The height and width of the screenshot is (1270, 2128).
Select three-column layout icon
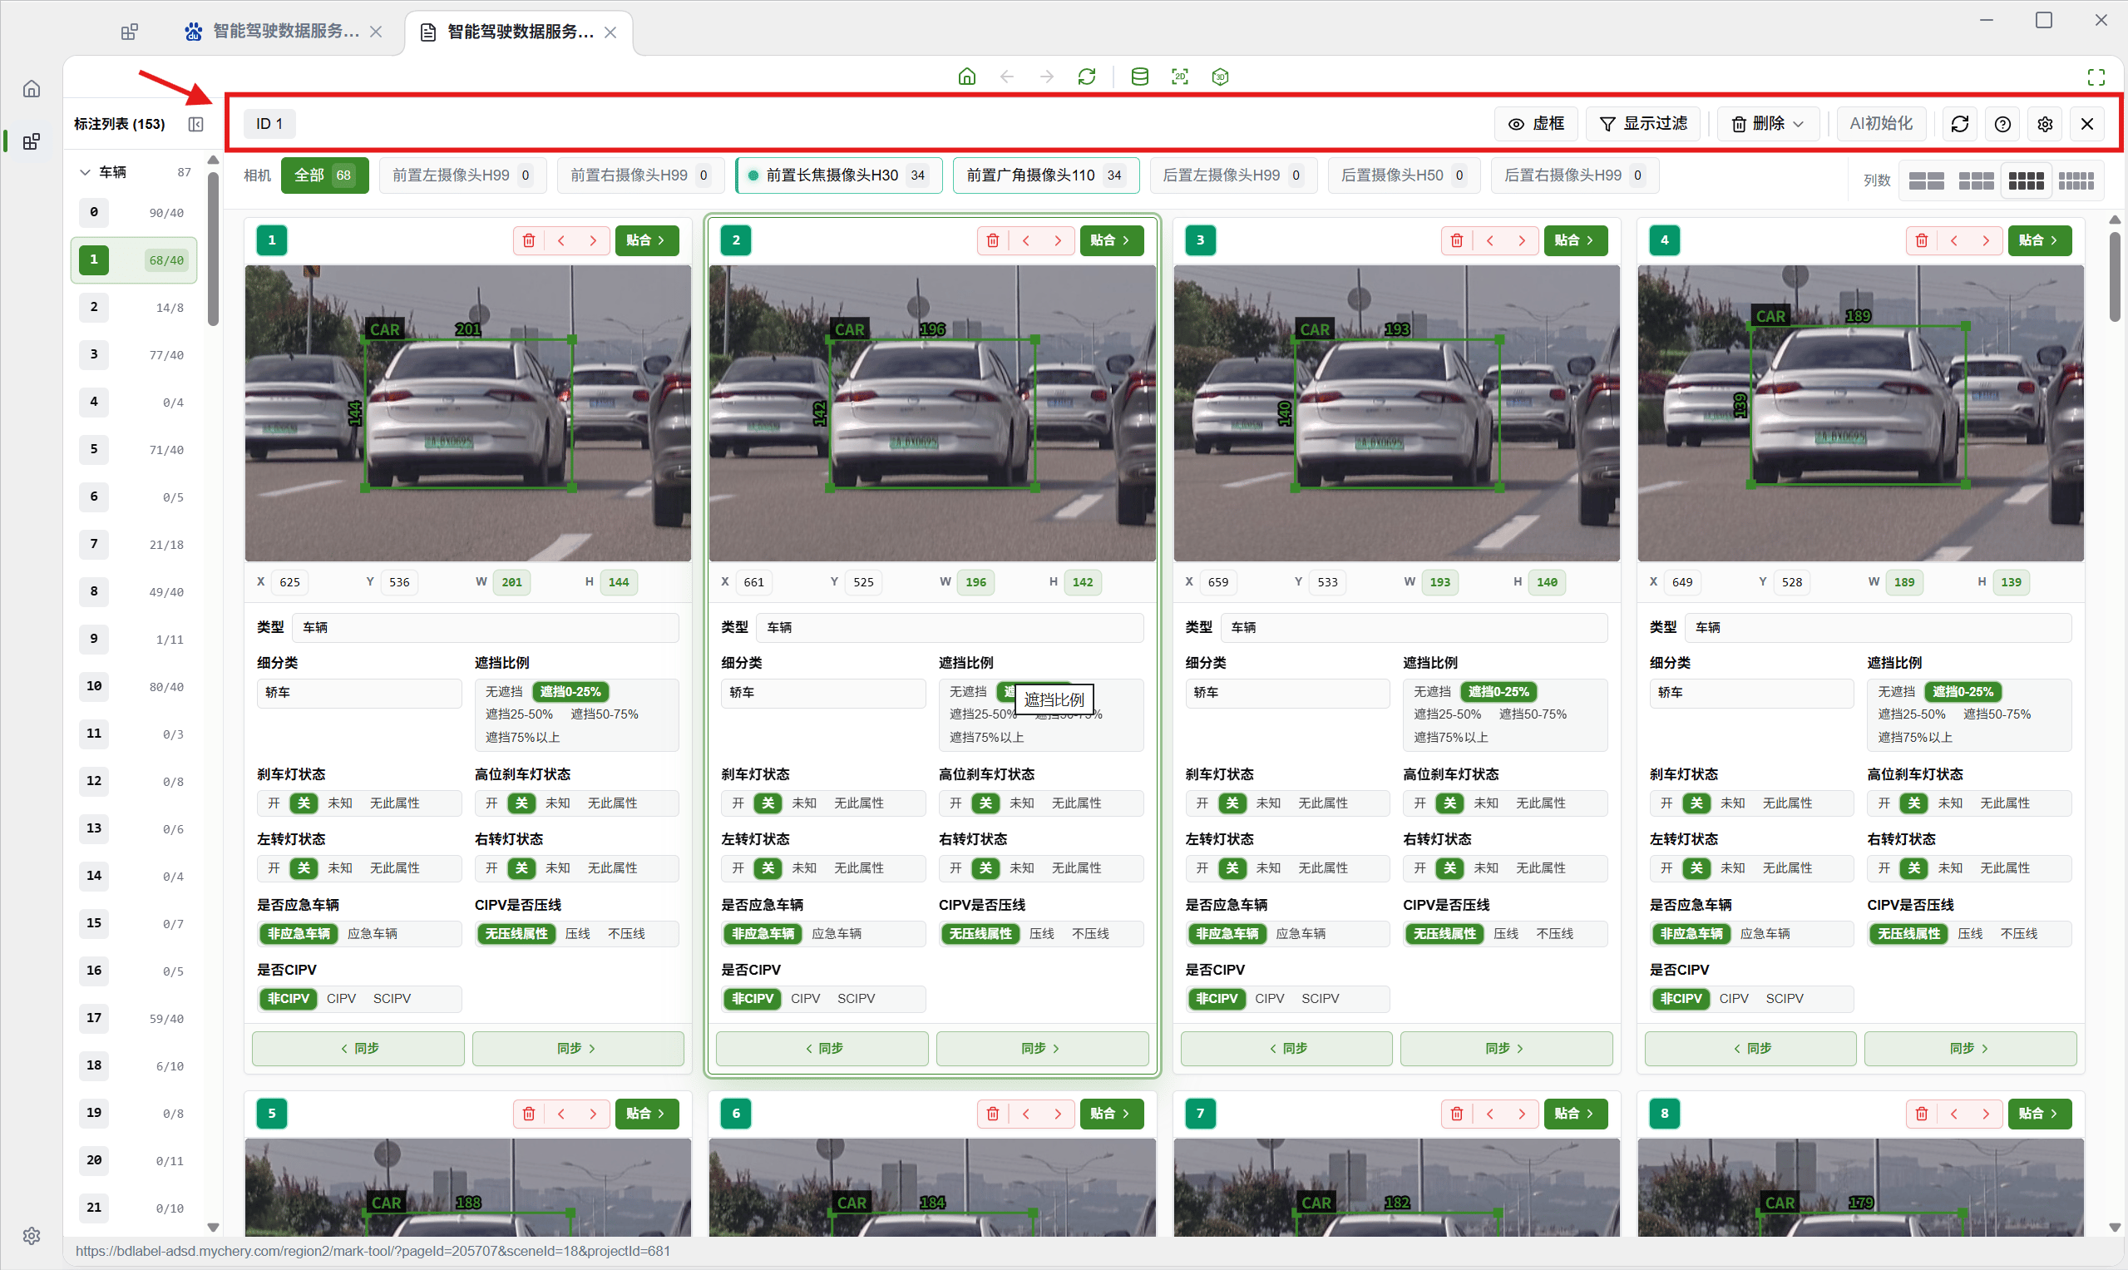[1976, 180]
